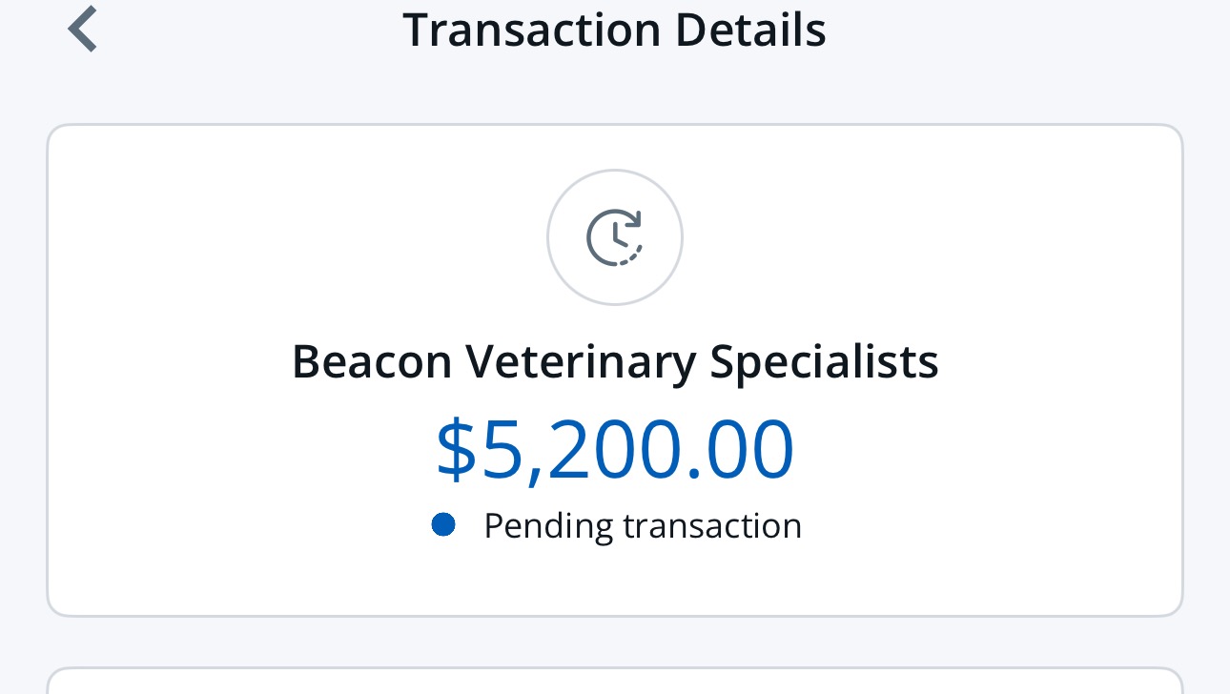
Task: Tap the circular refresh arrow on clock
Action: coord(632,227)
